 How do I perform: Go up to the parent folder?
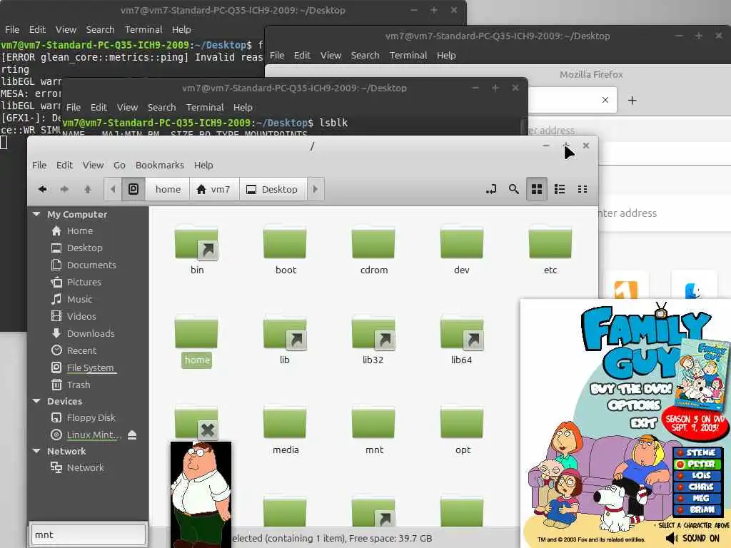tap(88, 189)
